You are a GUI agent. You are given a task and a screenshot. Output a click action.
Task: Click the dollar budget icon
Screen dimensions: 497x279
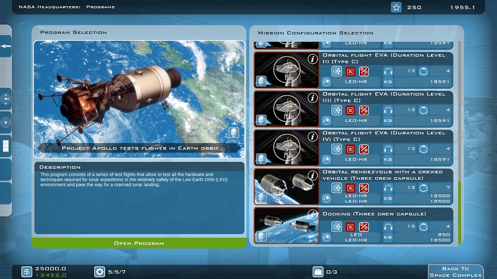26,271
